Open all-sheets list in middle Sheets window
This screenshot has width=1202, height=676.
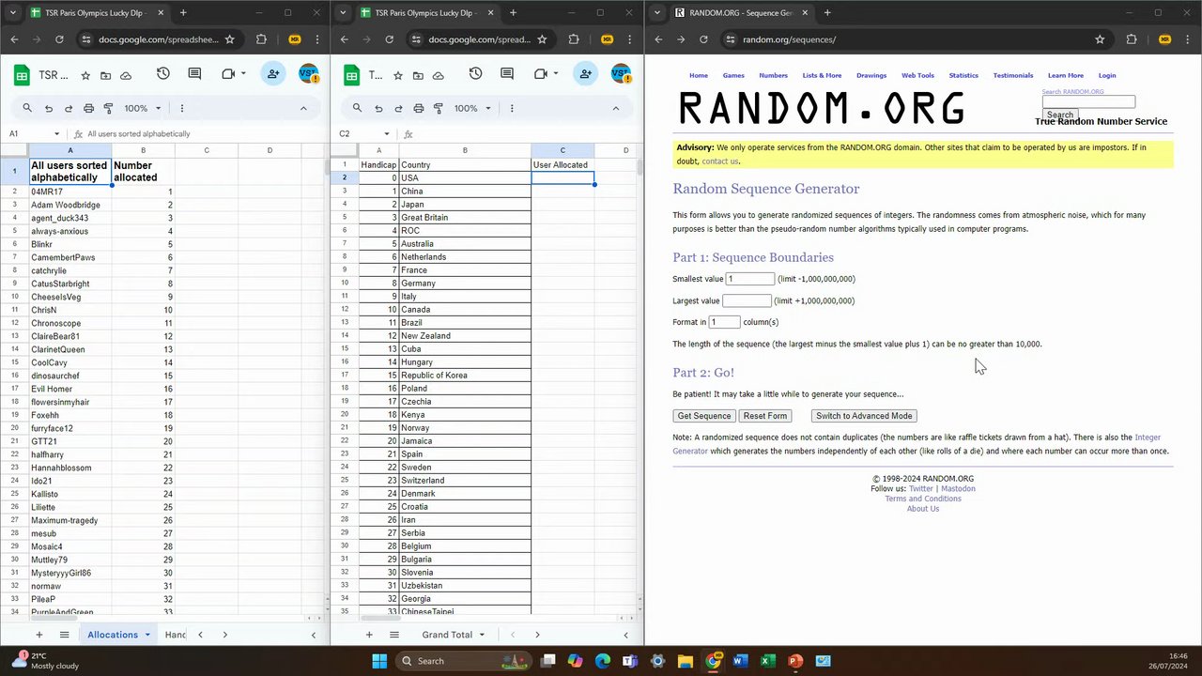(x=394, y=635)
